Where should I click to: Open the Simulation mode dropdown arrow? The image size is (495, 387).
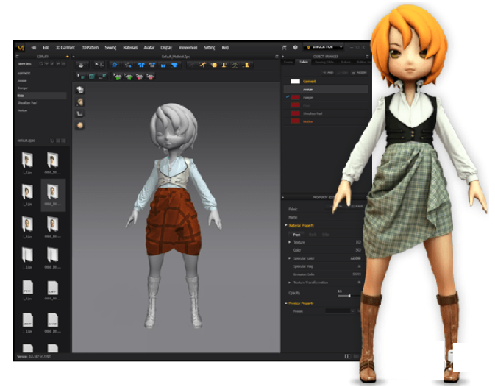tap(340, 47)
